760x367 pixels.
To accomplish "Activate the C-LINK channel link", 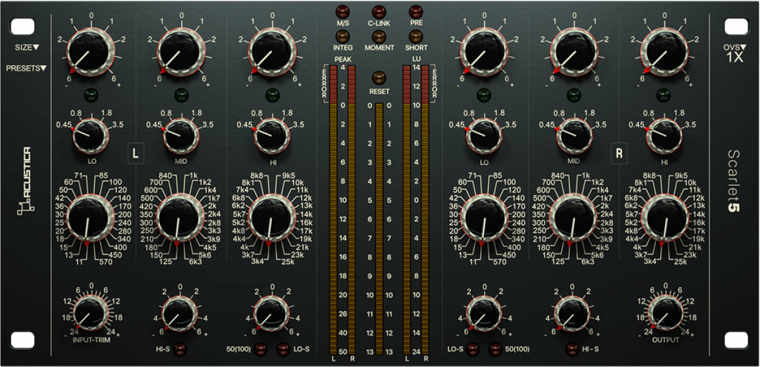I will tap(378, 11).
